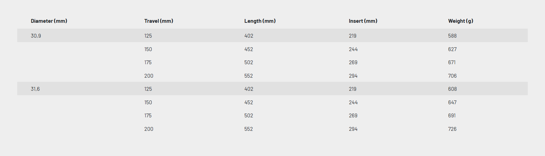Screen dimensions: 545x156
Task: Select length 402 in the 31,6 row
Action: click(x=249, y=89)
